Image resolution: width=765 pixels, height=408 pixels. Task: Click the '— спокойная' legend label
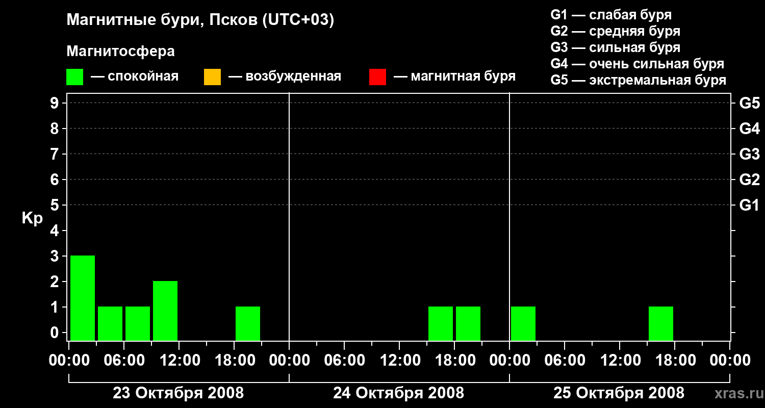pyautogui.click(x=135, y=76)
